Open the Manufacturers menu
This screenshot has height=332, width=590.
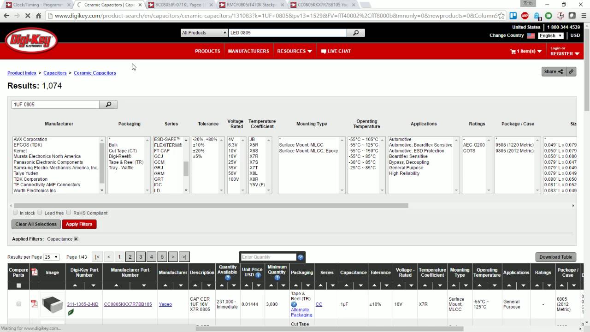point(248,51)
